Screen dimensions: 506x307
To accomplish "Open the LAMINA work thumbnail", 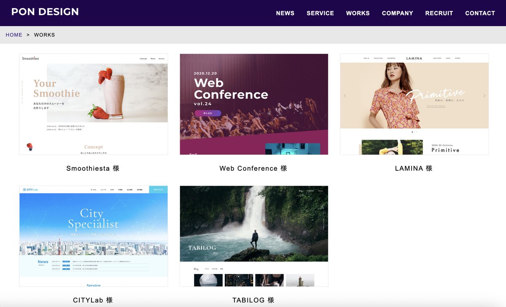I will (414, 104).
